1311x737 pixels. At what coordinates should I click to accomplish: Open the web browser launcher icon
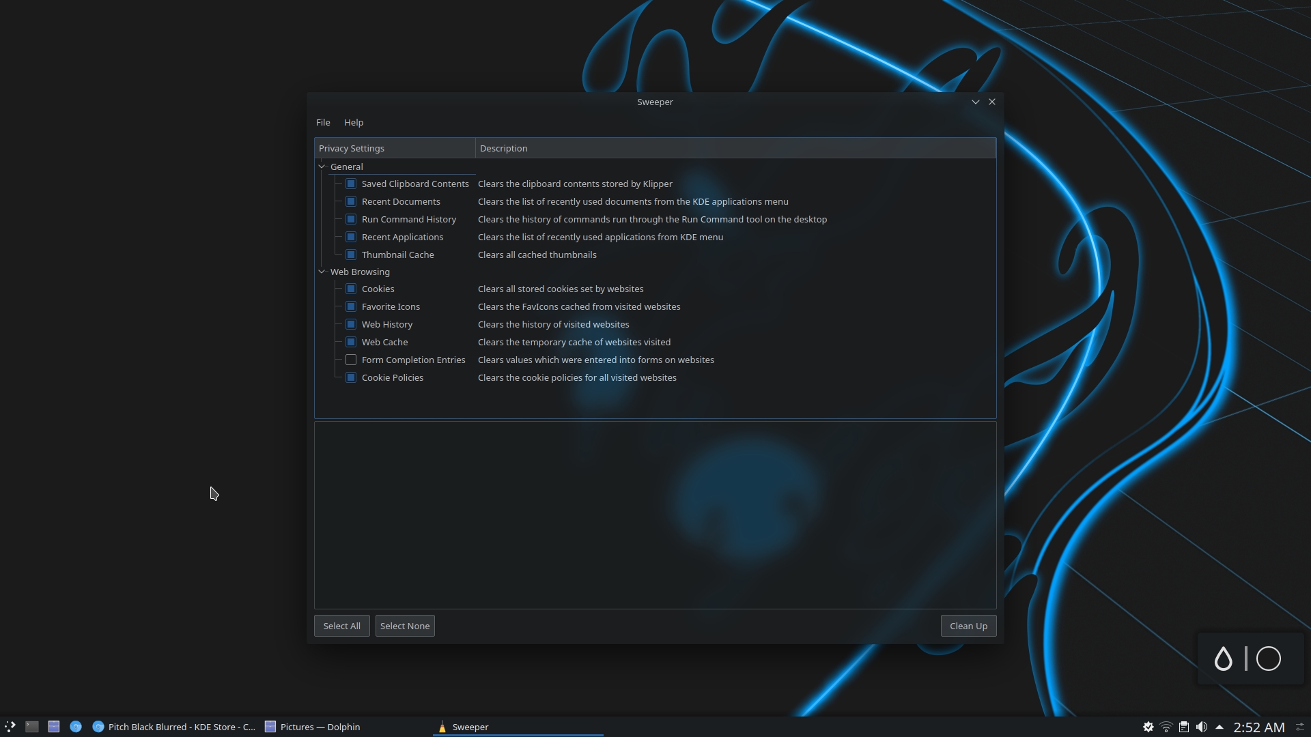point(76,727)
